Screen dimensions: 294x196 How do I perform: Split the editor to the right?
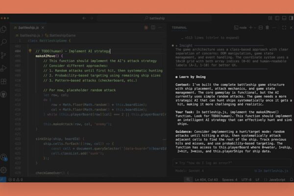(153, 27)
